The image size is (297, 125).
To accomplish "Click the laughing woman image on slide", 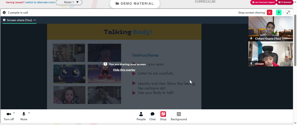I will click(69, 53).
